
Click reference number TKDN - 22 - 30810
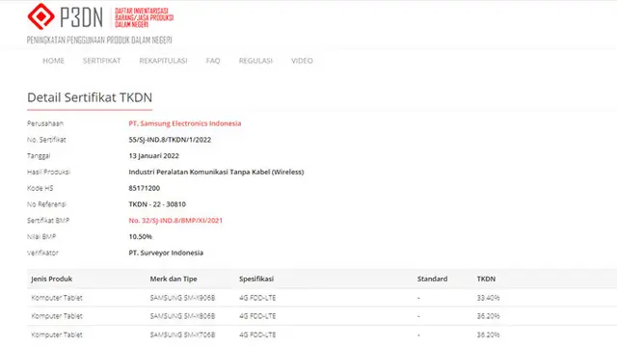click(x=157, y=204)
